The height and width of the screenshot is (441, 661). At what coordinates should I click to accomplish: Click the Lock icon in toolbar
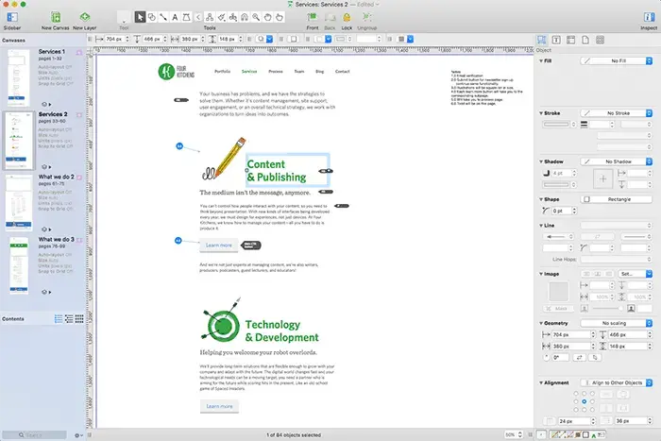(x=347, y=17)
